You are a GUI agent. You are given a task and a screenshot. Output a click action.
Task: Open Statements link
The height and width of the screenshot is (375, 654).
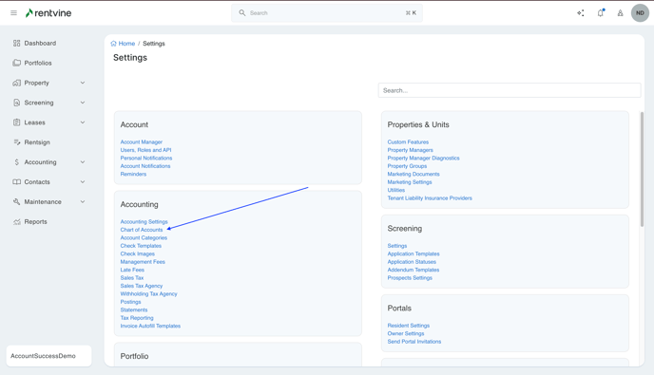coord(134,309)
